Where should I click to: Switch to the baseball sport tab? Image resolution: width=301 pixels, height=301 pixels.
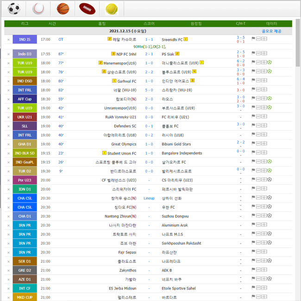(x=38, y=8)
